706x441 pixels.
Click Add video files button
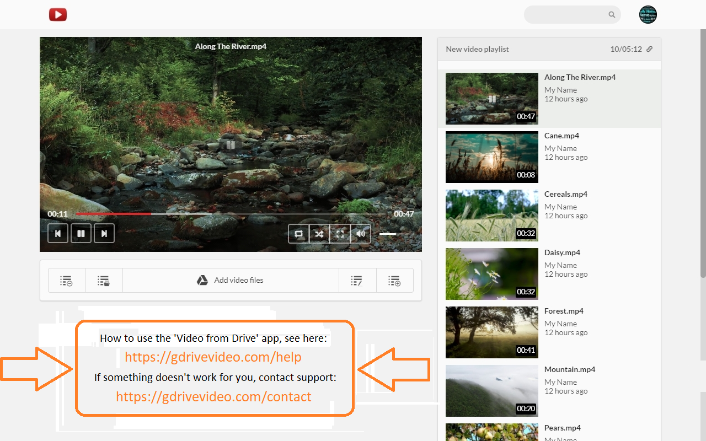pyautogui.click(x=231, y=281)
